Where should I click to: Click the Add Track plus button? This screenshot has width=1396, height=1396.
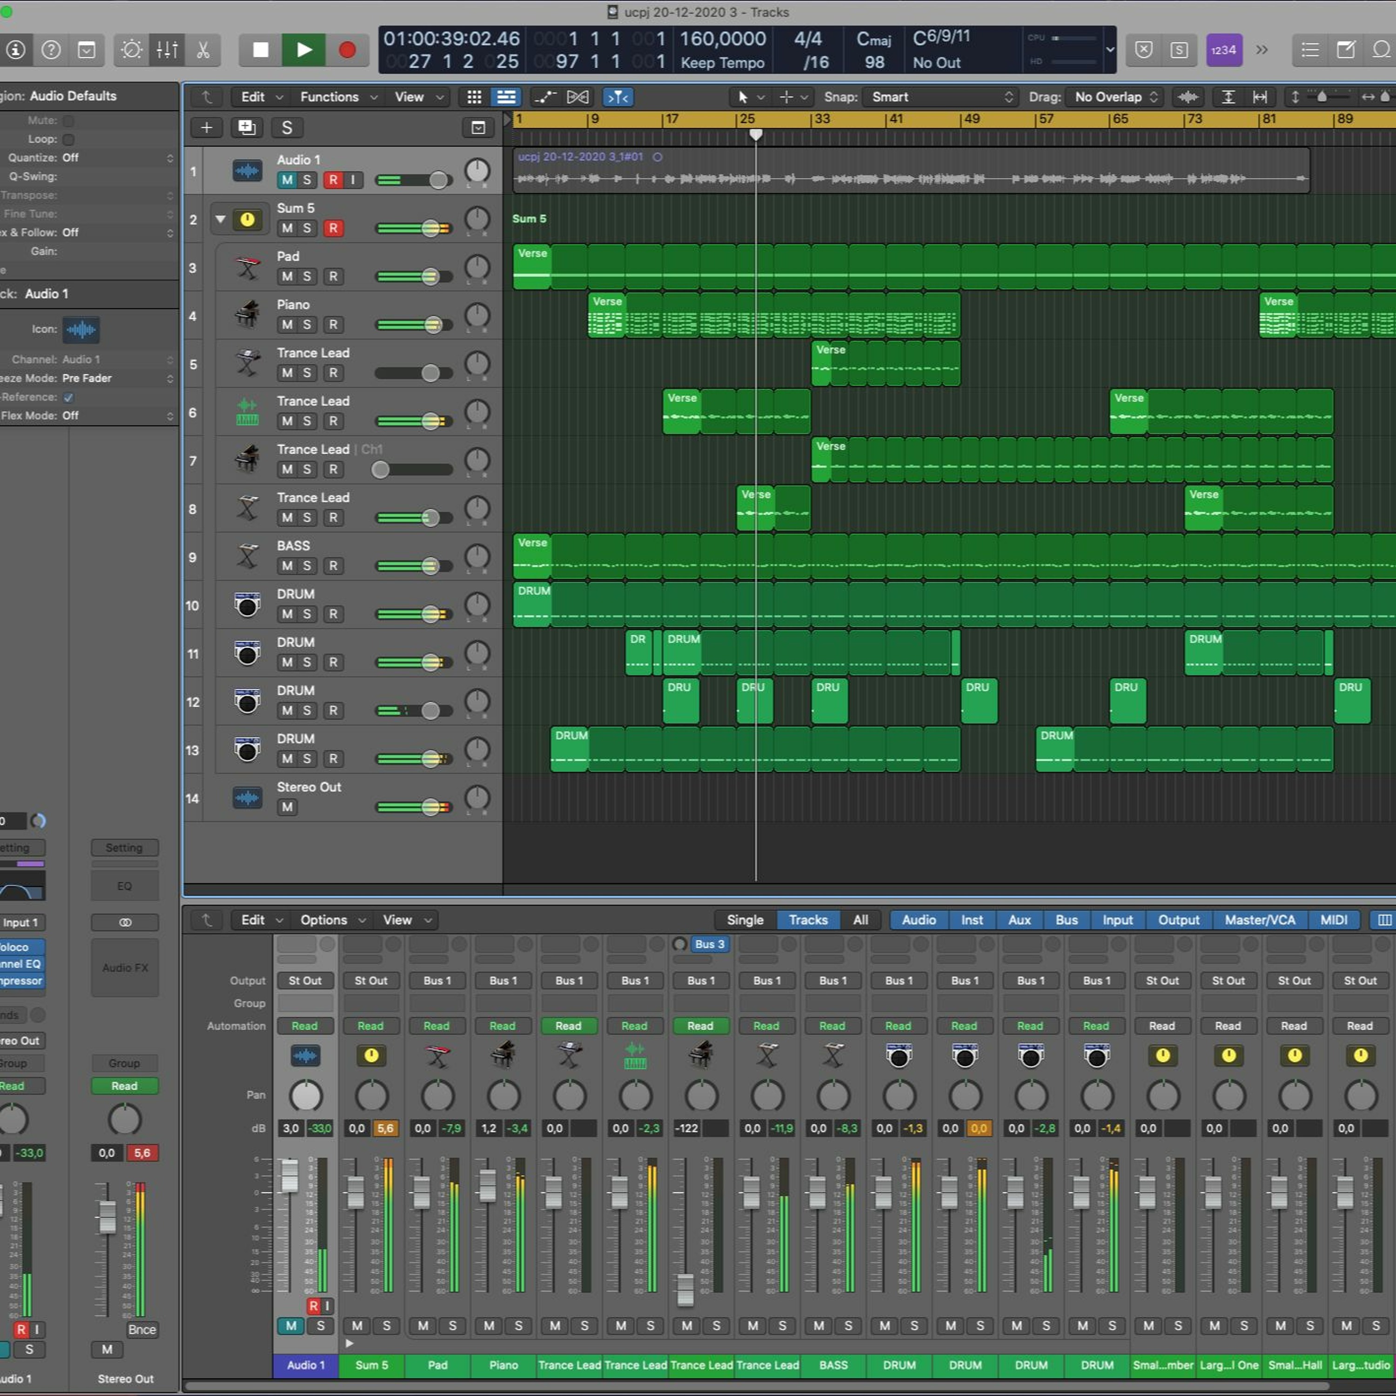point(207,128)
